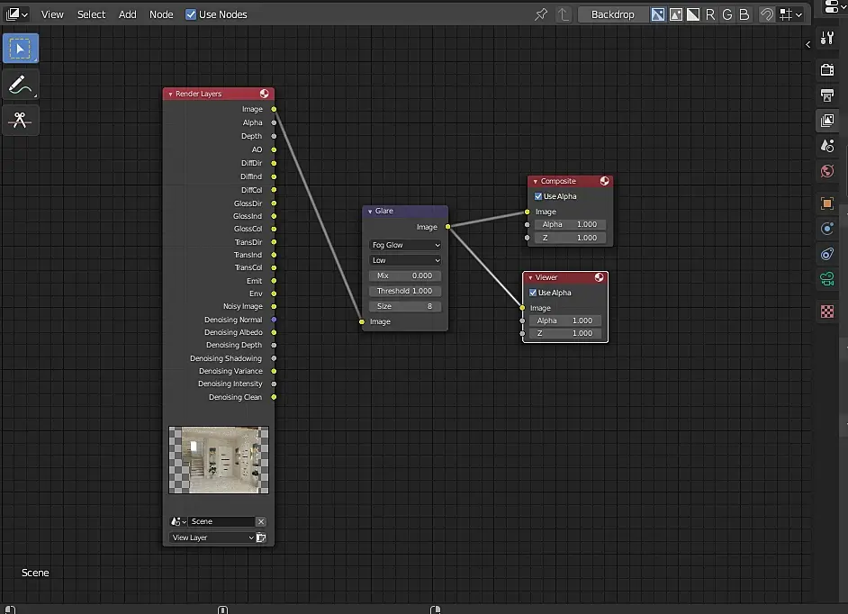
Task: Click the Threshold slider in Glare node
Action: tap(405, 291)
